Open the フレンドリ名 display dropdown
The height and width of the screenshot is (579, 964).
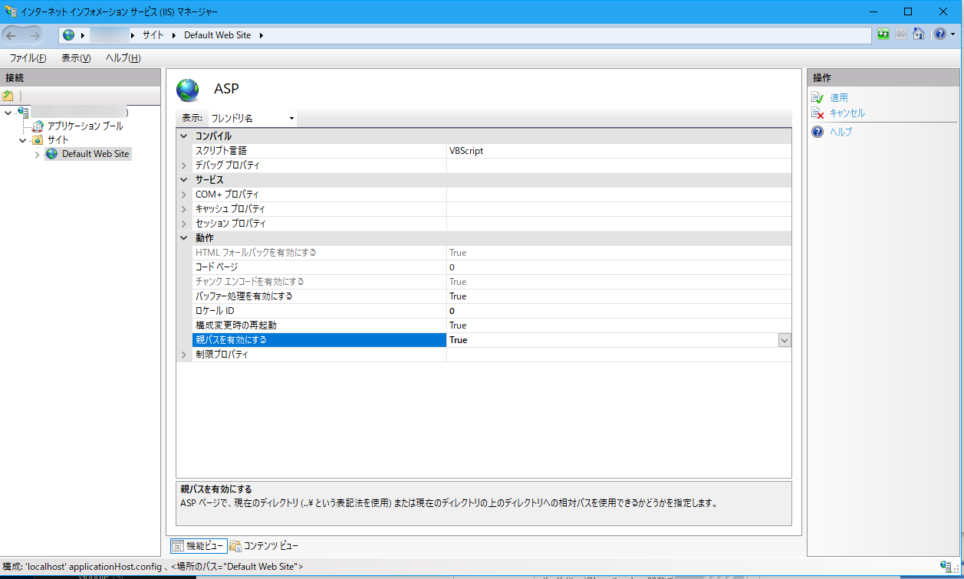[x=290, y=118]
